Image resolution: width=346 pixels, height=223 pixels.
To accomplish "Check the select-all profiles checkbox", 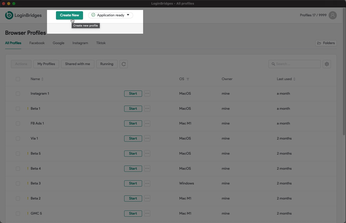I will (x=18, y=79).
